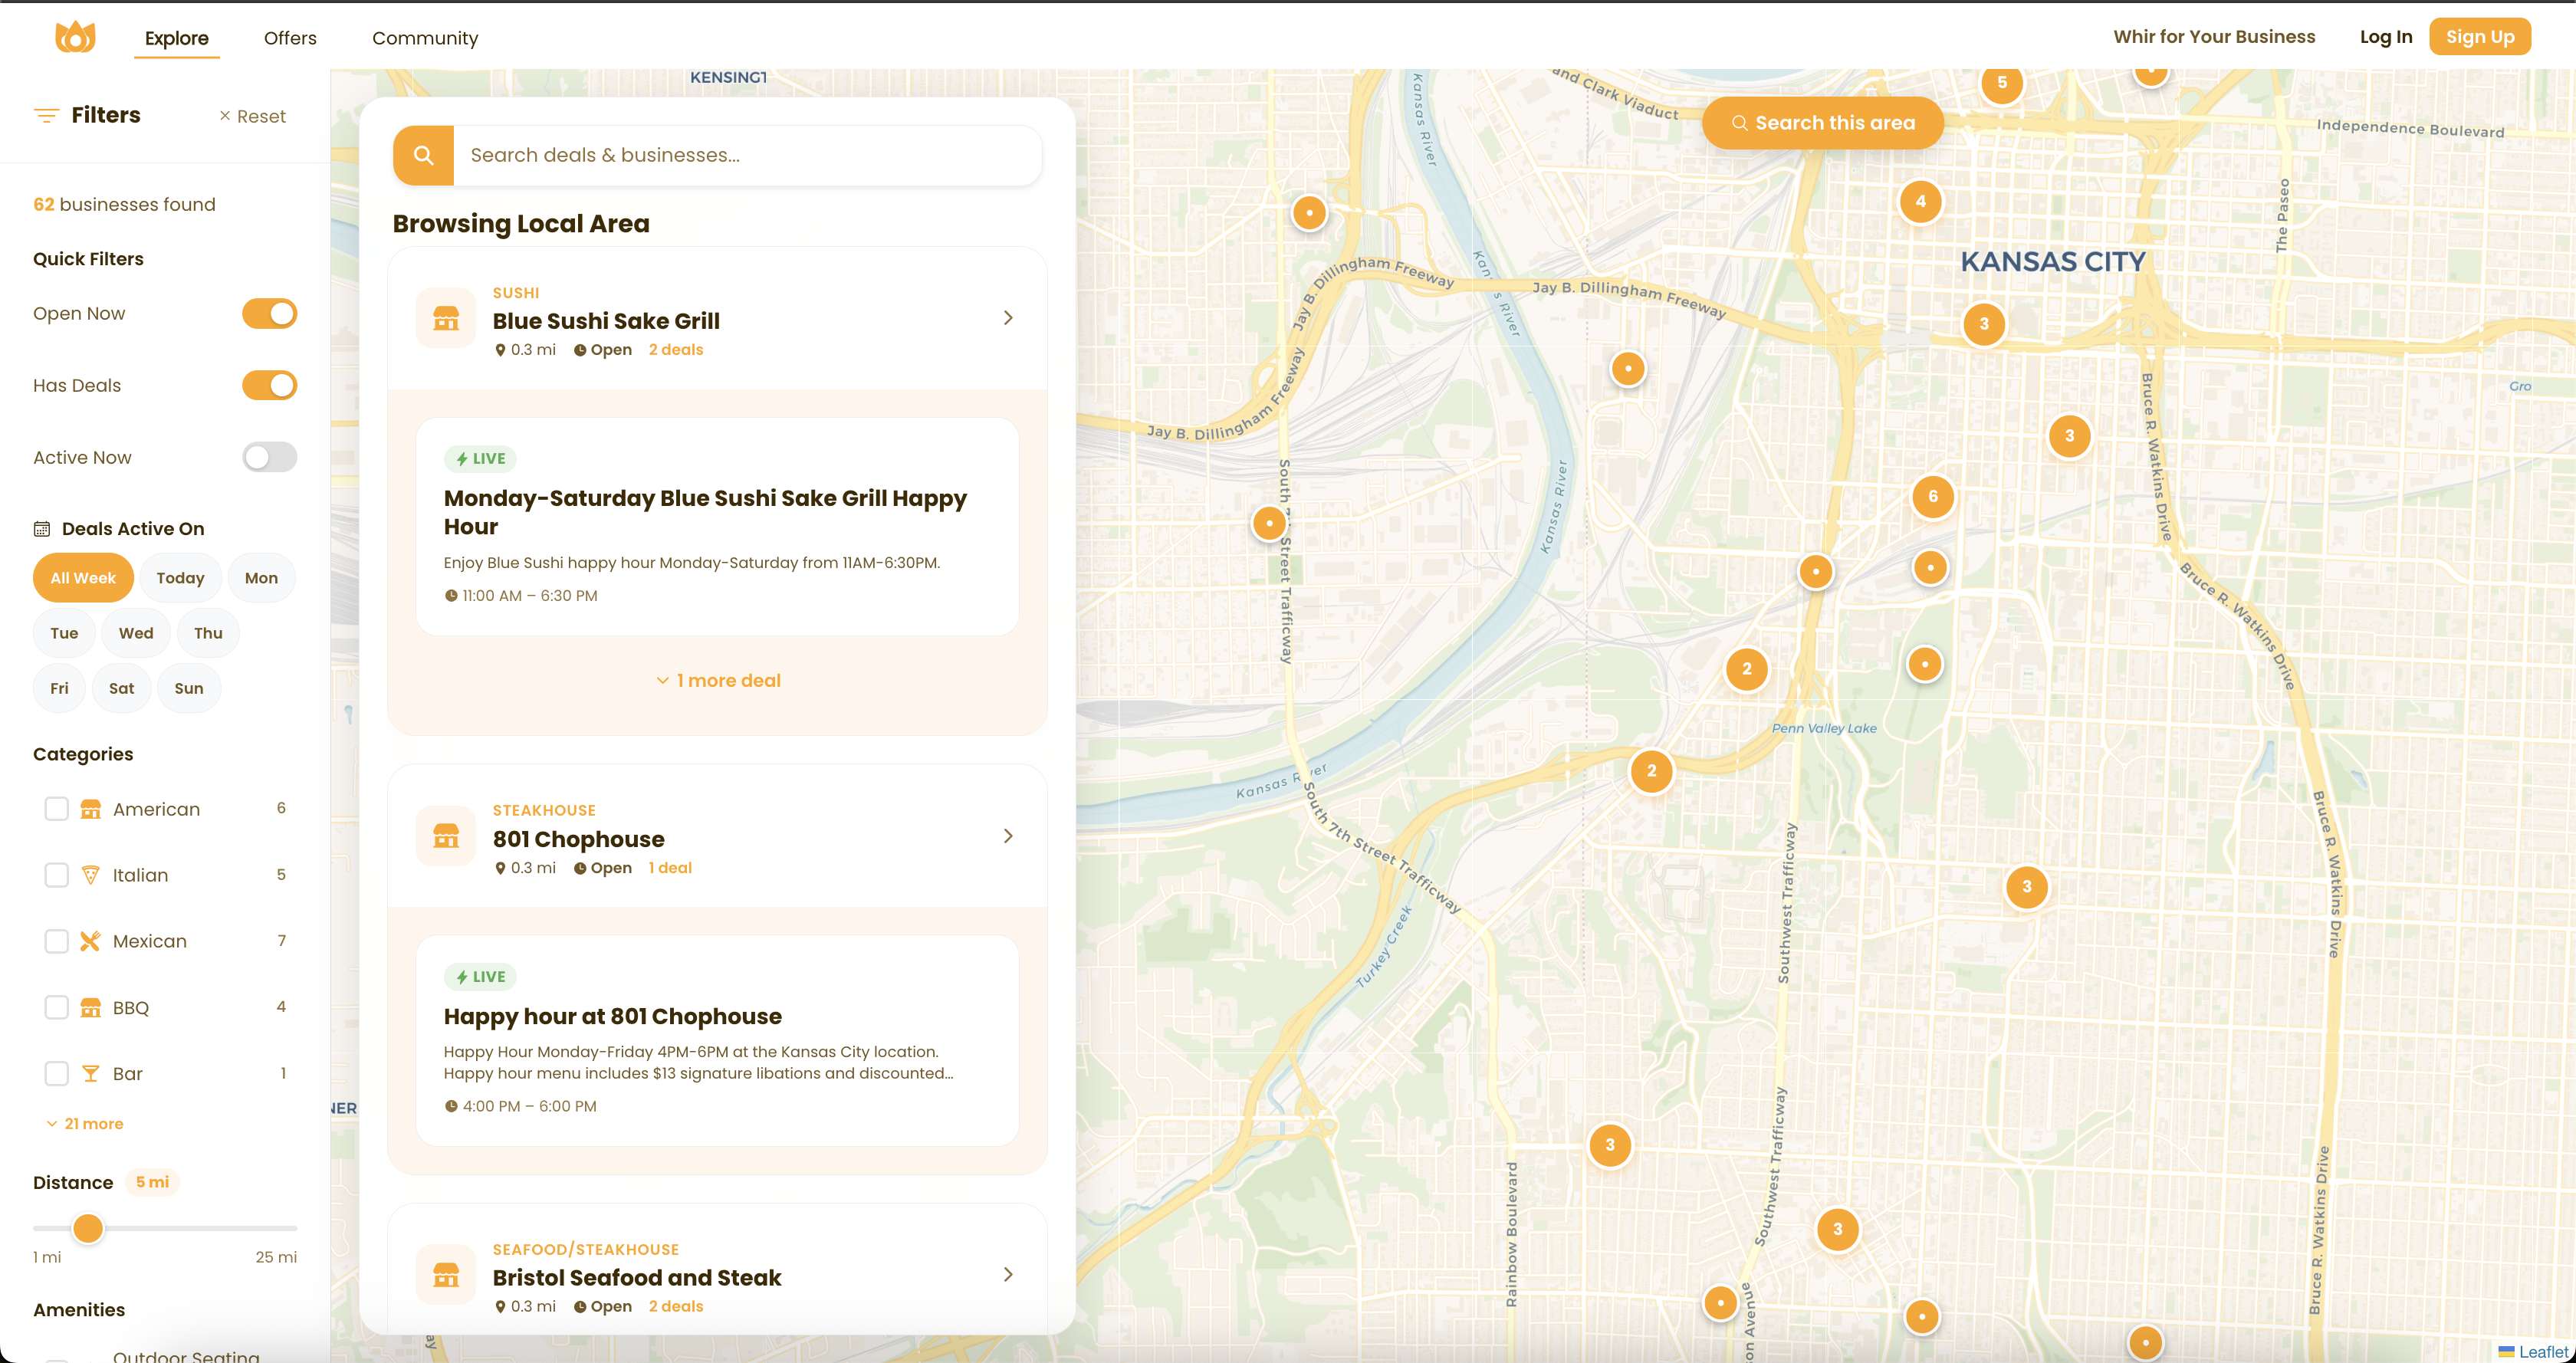The height and width of the screenshot is (1363, 2576).
Task: Click the 801 Chophouse storefront icon
Action: (446, 836)
